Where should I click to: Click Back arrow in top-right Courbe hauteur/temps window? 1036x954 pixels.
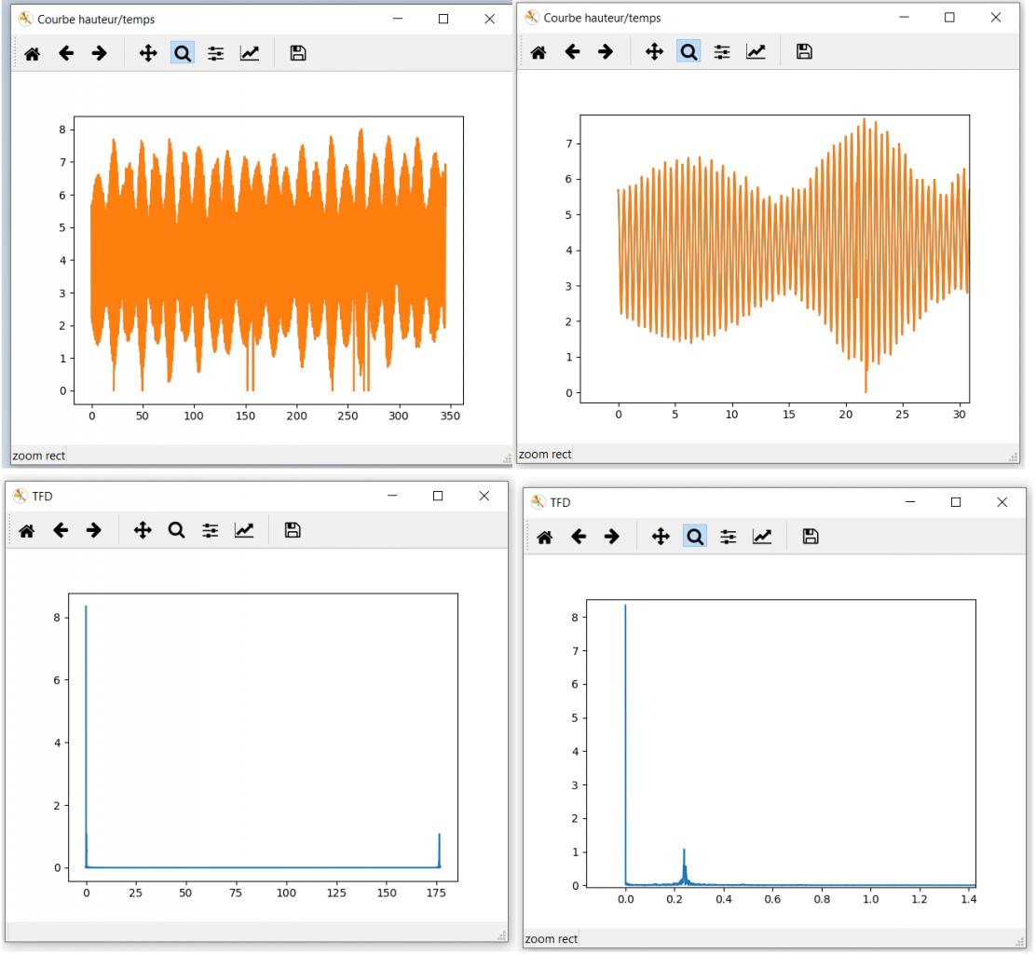573,52
